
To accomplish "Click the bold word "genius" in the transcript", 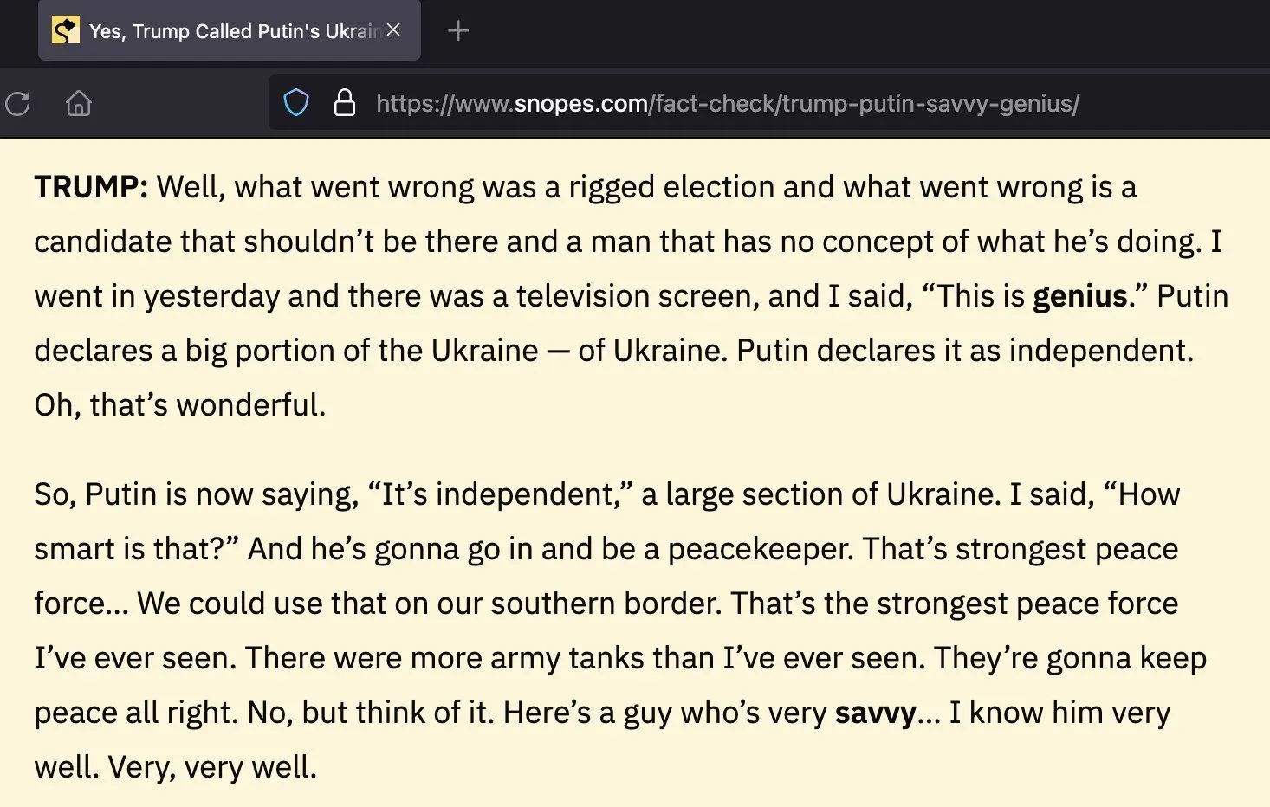I will coord(1079,296).
